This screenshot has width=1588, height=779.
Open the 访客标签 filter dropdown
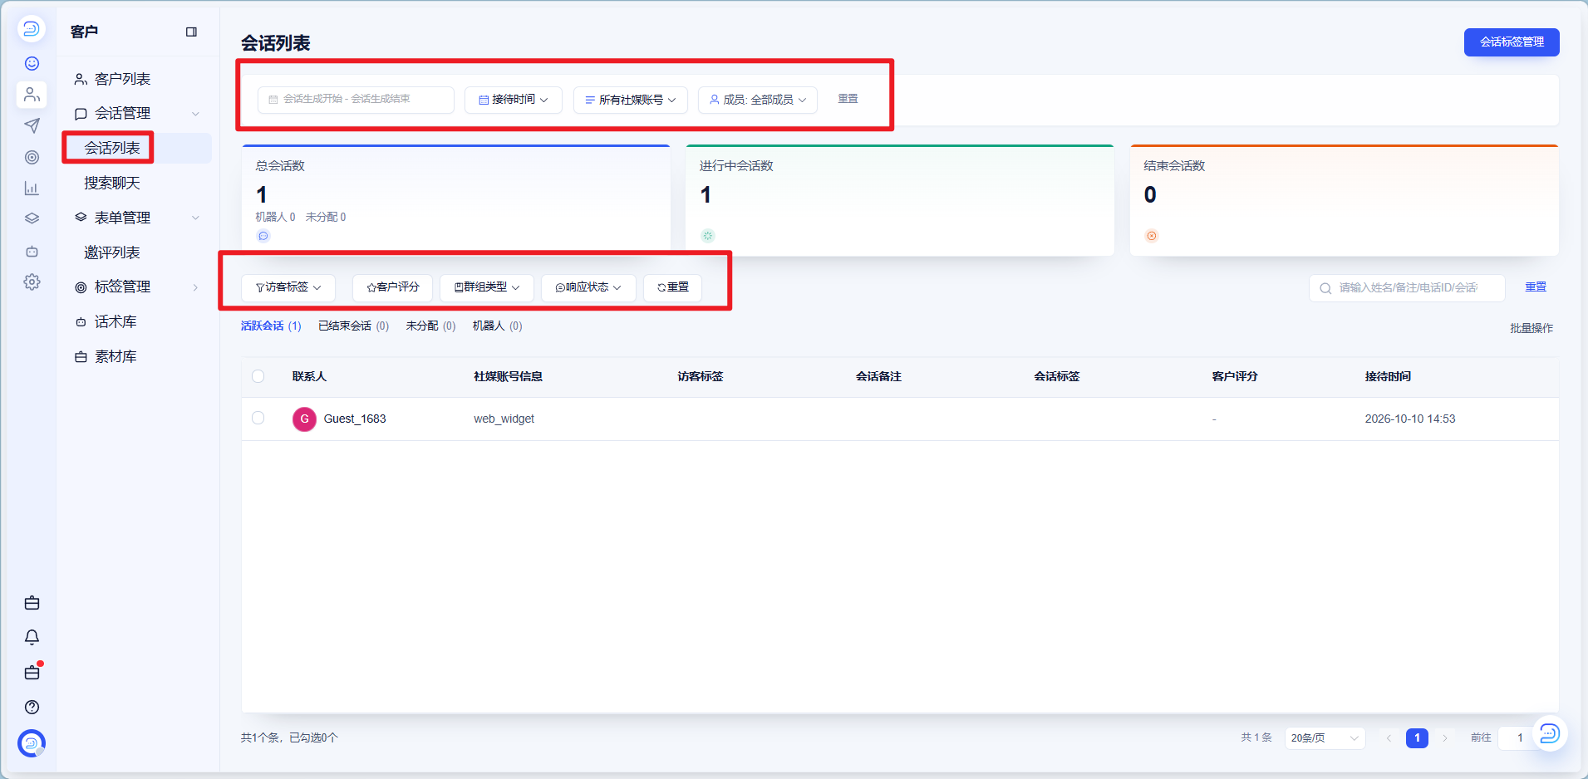click(x=288, y=287)
